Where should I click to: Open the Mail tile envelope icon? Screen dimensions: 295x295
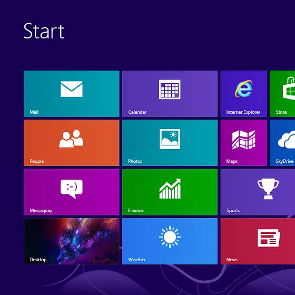tap(72, 89)
